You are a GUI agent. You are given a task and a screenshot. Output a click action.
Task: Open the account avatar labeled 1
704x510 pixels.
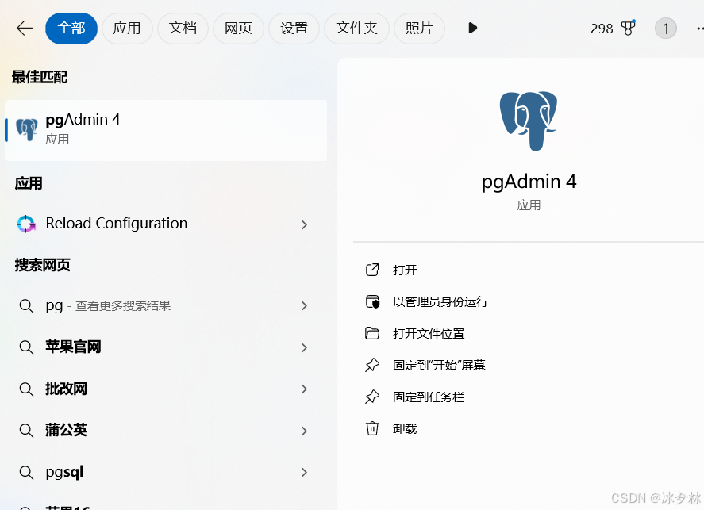(x=666, y=29)
